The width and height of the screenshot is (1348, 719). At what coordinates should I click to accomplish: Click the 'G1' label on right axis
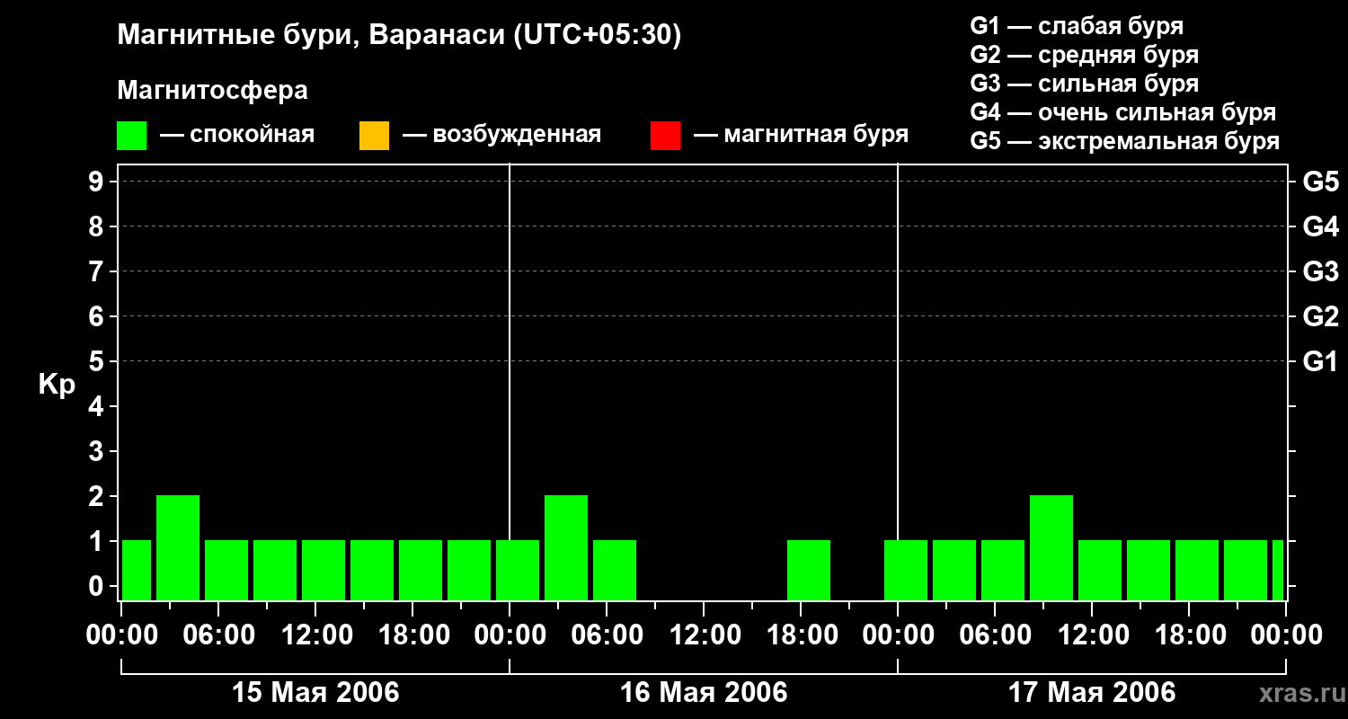1321,361
